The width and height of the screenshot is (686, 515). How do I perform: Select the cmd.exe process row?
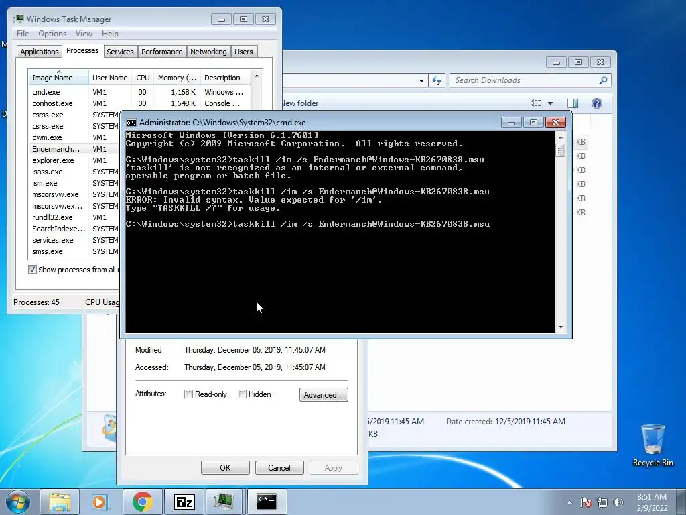(x=139, y=92)
